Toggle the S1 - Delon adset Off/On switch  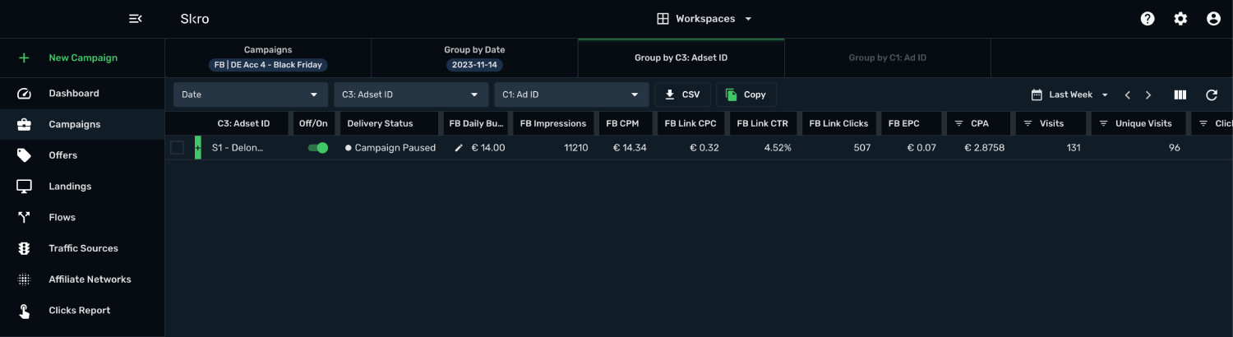[x=317, y=148]
